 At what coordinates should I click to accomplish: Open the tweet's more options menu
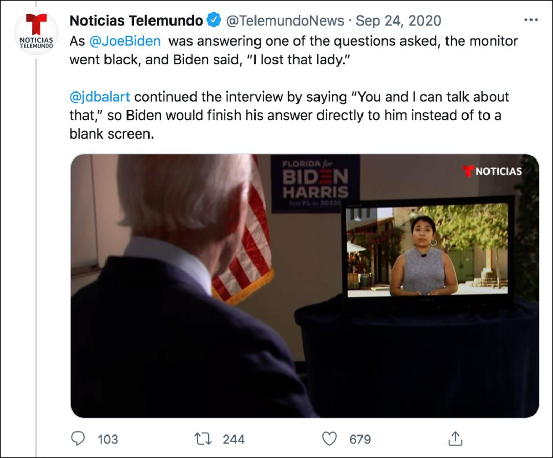click(531, 20)
